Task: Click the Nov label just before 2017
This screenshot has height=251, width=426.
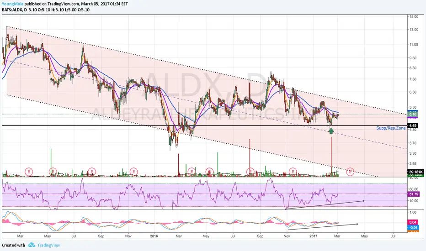Action: (x=287, y=236)
